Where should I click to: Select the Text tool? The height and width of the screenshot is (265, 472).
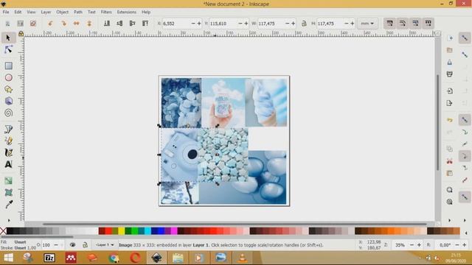[x=8, y=164]
